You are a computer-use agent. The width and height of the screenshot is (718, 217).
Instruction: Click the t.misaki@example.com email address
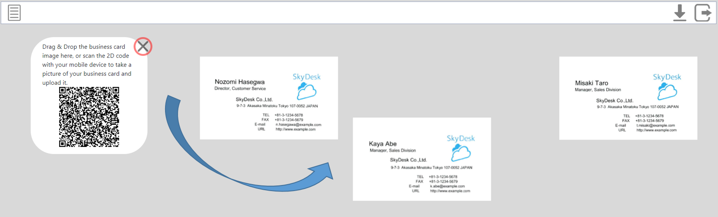click(x=655, y=125)
